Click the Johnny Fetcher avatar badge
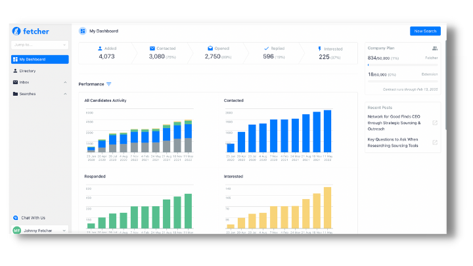This screenshot has height=266, width=473. point(16,231)
